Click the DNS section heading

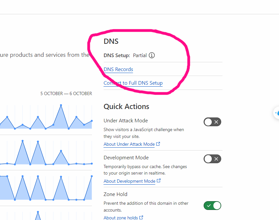111,41
